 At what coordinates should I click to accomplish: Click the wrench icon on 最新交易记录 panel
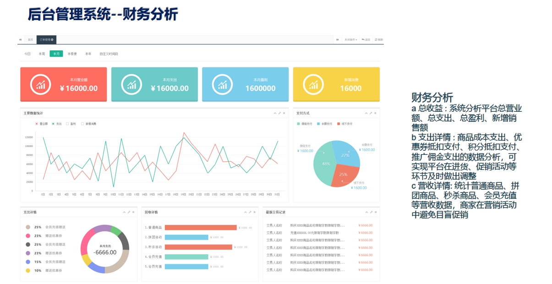[x=371, y=212]
